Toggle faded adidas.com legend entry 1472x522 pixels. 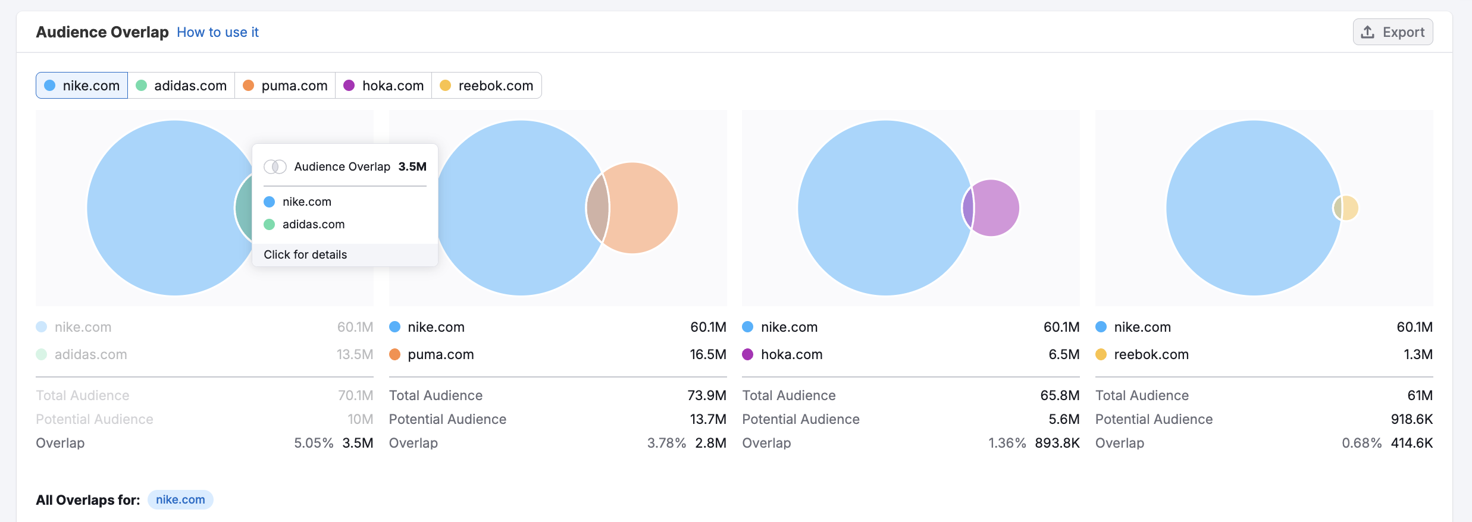90,354
